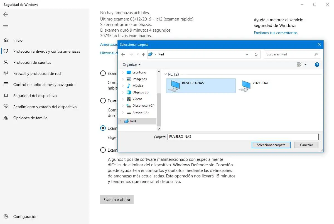Click the search magnifier in Buscar en Red
This screenshot has width=334, height=224.
[x=316, y=54]
